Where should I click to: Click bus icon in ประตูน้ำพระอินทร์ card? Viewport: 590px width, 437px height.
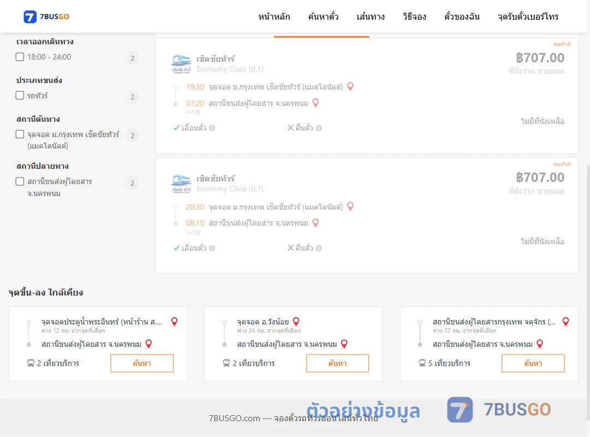tap(31, 363)
